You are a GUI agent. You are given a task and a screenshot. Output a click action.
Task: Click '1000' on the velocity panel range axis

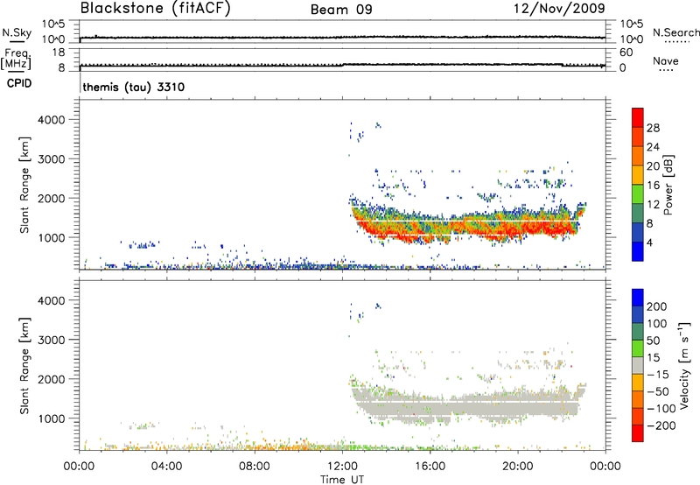coord(52,418)
